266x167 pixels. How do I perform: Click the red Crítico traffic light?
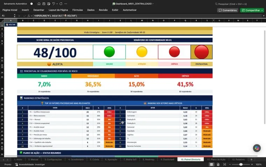tap(174, 52)
